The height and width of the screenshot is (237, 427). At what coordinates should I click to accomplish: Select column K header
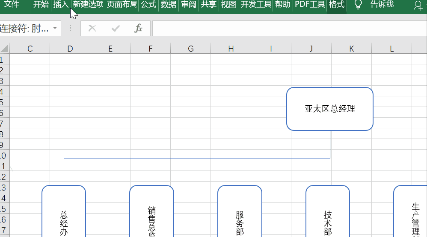(352, 49)
